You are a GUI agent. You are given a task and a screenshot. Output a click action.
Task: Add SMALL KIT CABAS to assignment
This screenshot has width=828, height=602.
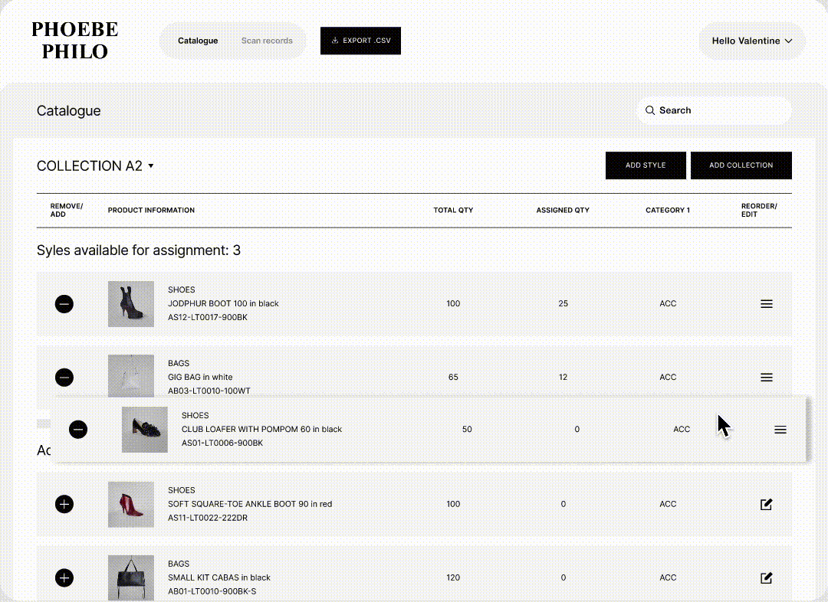click(64, 578)
